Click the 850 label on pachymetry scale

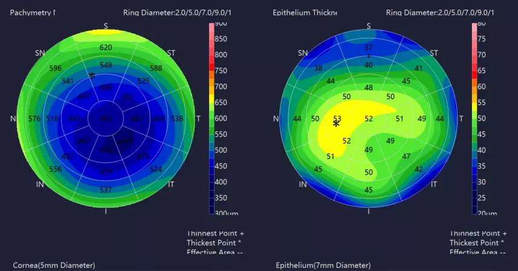click(221, 39)
